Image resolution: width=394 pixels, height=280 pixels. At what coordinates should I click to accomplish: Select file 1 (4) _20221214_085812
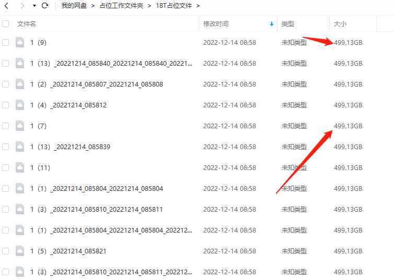click(x=68, y=105)
